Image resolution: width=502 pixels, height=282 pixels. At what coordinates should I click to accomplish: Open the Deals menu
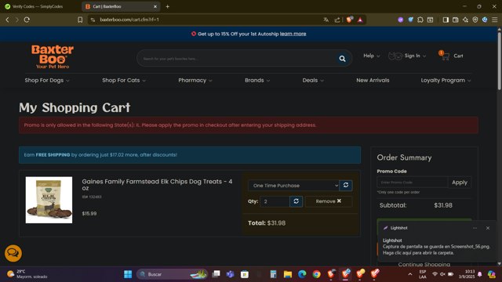(313, 80)
